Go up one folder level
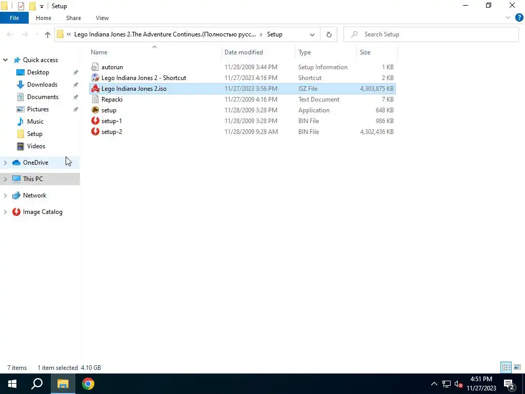Viewport: 525px width, 394px height. 48,34
